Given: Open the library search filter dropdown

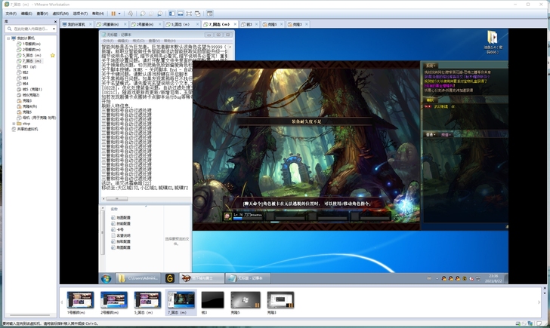Looking at the screenshot, I should pos(54,29).
